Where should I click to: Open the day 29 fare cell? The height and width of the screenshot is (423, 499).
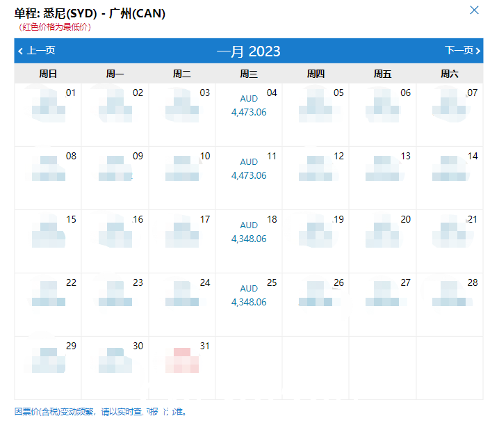[x=48, y=368]
